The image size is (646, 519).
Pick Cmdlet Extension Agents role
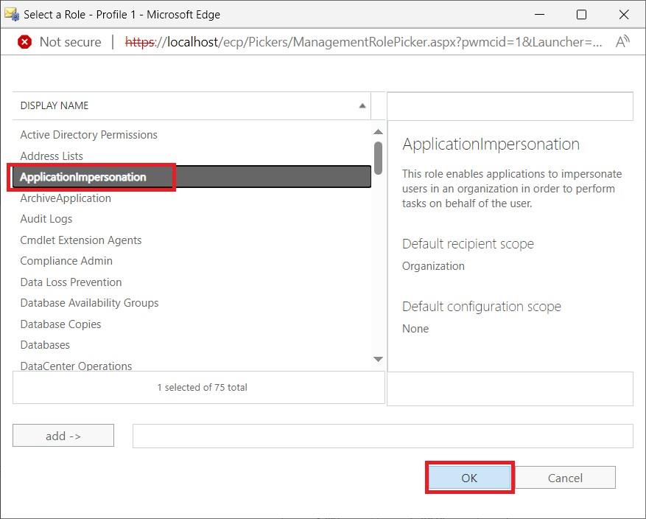(80, 240)
